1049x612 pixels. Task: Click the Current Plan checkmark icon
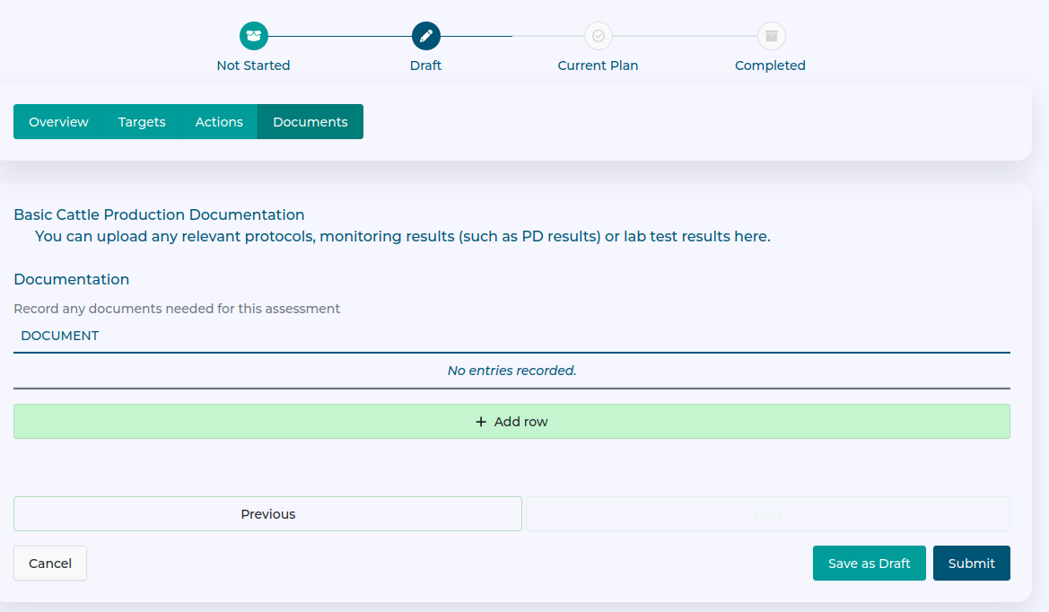click(x=599, y=36)
